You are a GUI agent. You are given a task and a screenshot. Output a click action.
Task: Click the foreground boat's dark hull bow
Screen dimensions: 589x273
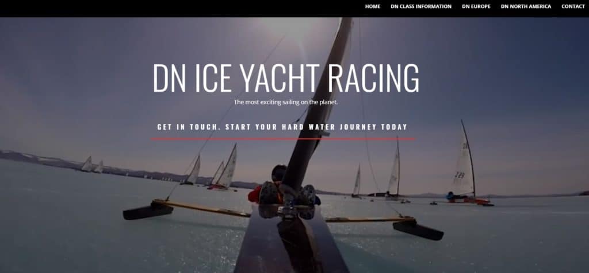291,243
